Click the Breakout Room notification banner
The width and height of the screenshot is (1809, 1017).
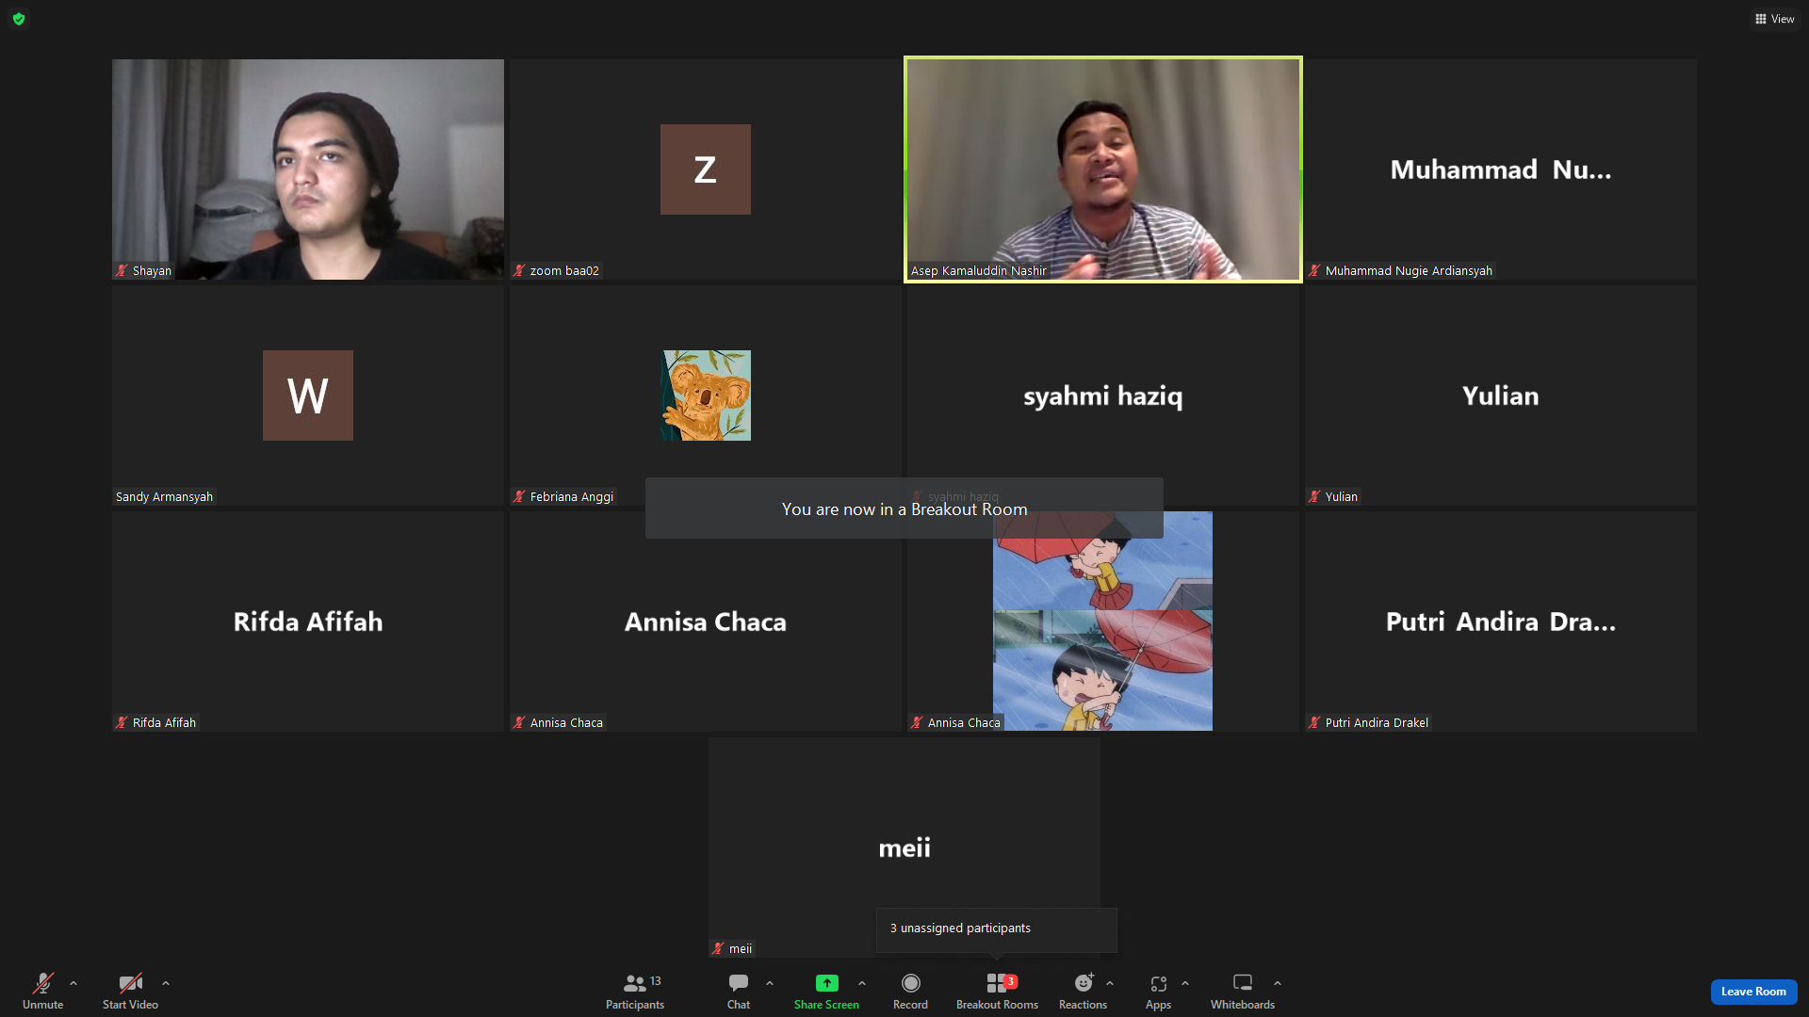point(904,508)
